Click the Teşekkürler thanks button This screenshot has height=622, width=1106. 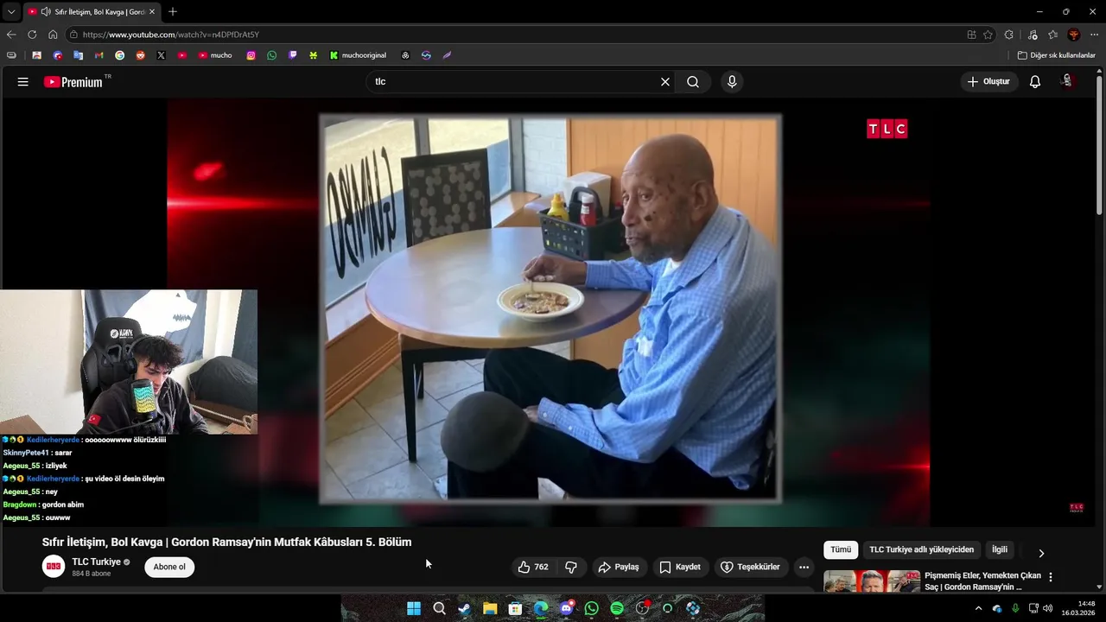pos(750,567)
